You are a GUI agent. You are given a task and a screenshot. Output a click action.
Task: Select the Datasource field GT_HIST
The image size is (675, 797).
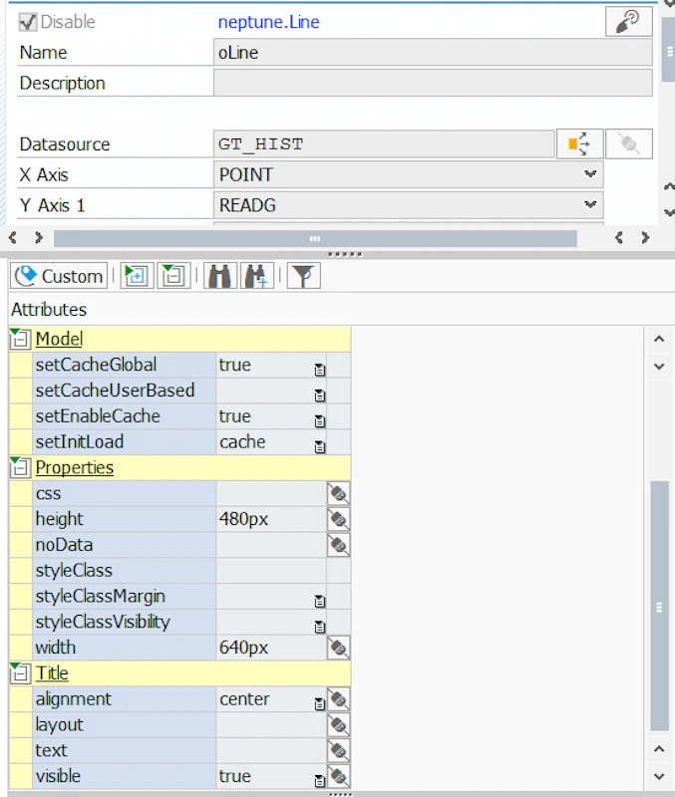click(384, 143)
